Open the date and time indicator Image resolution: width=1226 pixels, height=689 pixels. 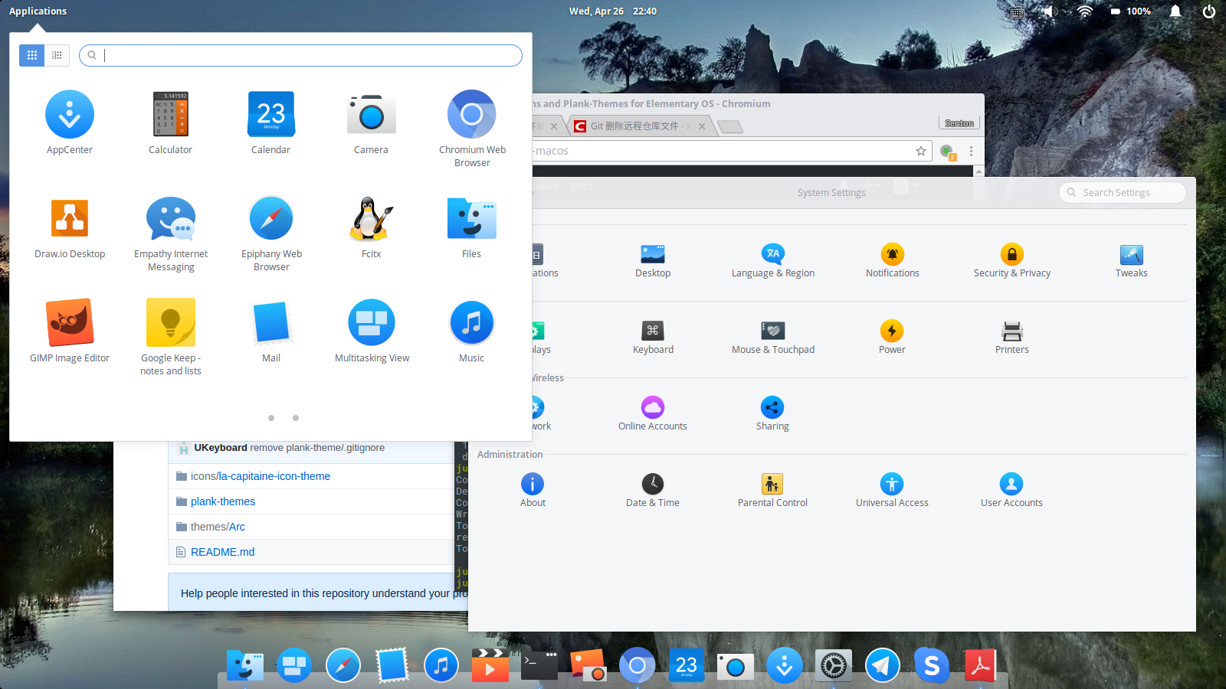[613, 11]
